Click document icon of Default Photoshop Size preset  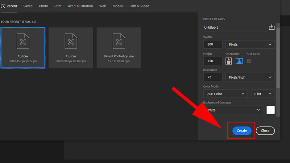119,41
